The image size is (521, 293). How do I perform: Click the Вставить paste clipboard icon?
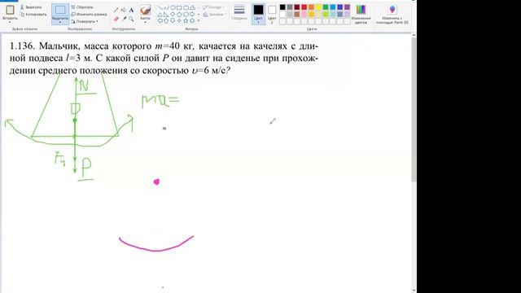tap(10, 10)
